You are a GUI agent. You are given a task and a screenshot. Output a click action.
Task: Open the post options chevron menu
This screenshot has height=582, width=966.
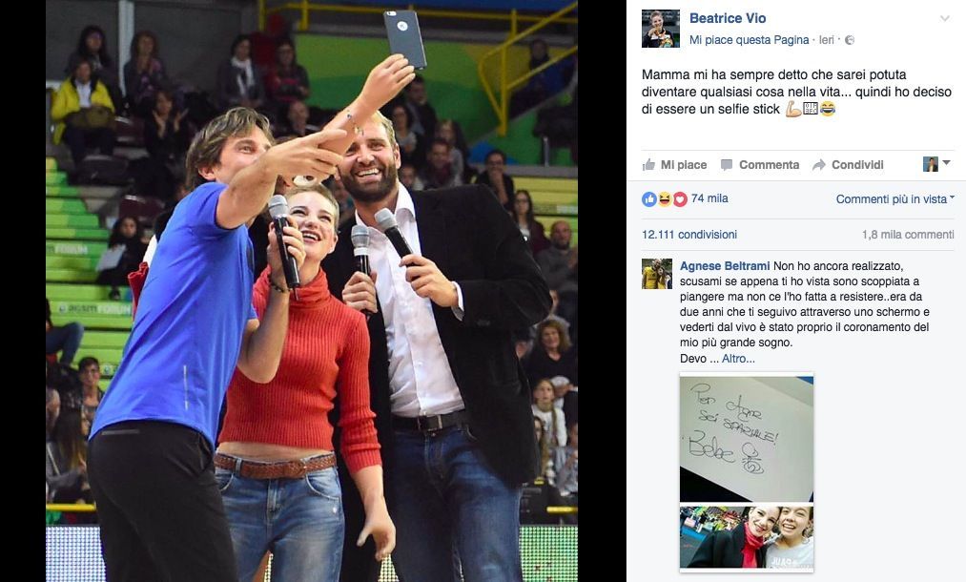944,18
